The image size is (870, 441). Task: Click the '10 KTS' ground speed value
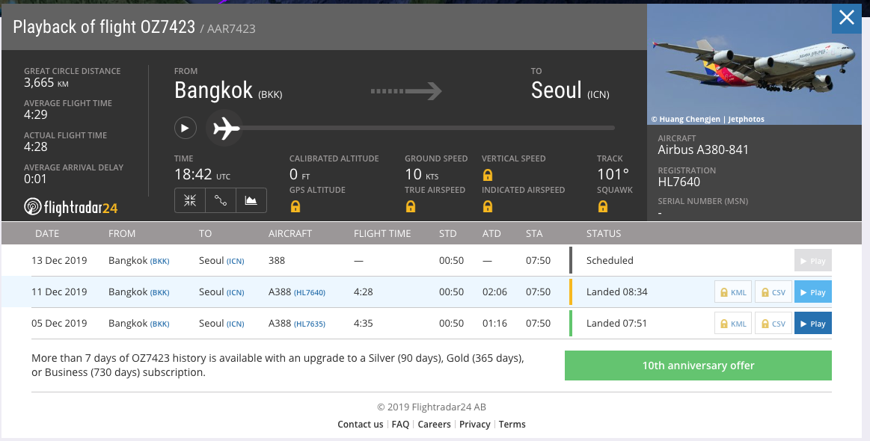(422, 174)
